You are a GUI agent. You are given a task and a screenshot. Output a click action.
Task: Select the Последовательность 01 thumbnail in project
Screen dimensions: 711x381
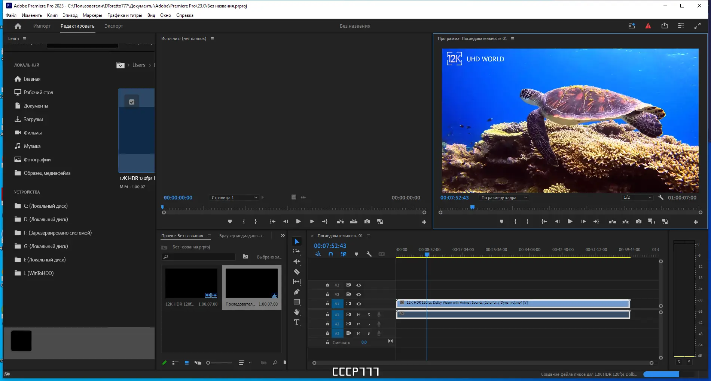pos(251,283)
